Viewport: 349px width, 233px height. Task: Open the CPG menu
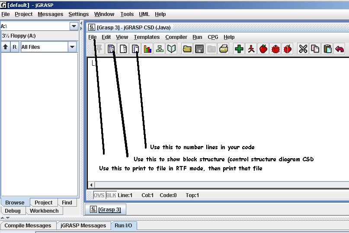pyautogui.click(x=213, y=37)
